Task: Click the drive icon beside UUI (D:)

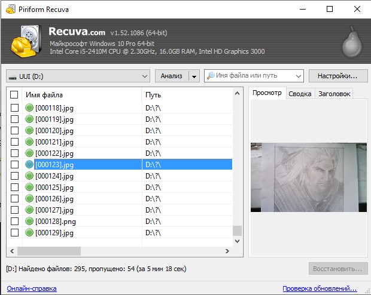Action: tap(13, 77)
